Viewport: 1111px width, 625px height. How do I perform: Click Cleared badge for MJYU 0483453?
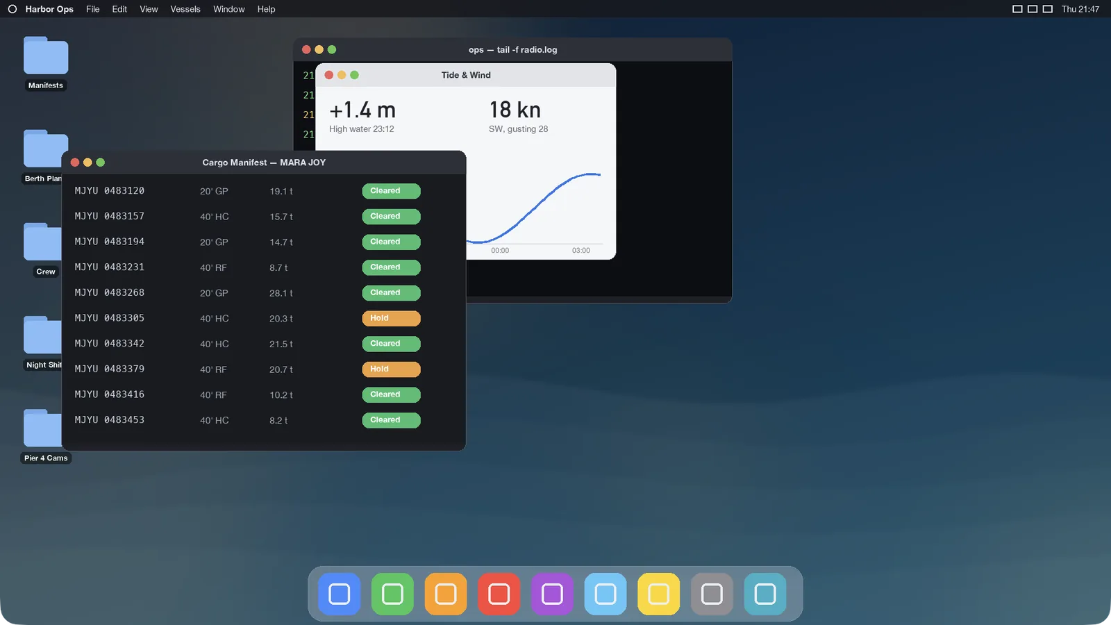[391, 420]
